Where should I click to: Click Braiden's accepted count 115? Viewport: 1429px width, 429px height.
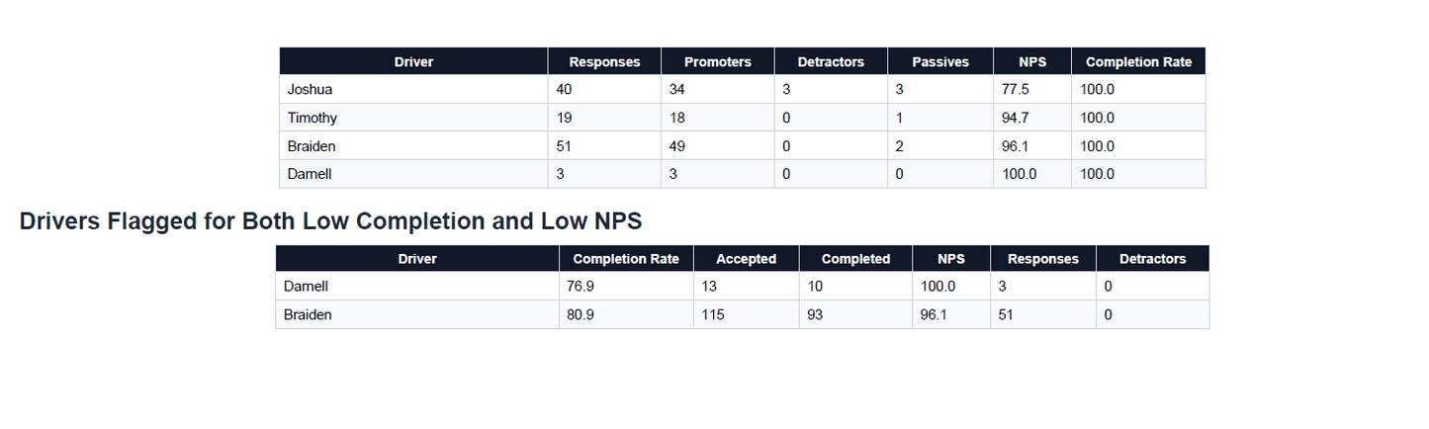tap(712, 315)
